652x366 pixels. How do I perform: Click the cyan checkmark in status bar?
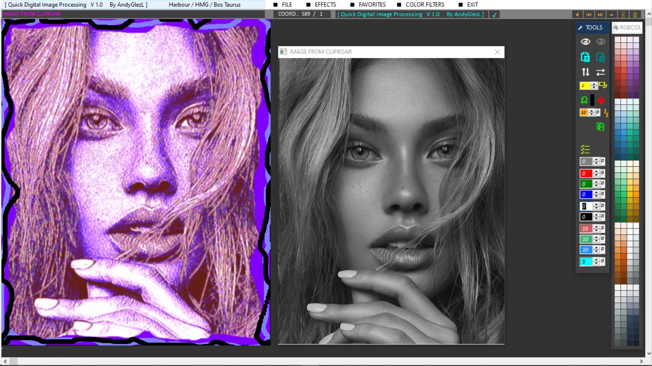coord(494,15)
